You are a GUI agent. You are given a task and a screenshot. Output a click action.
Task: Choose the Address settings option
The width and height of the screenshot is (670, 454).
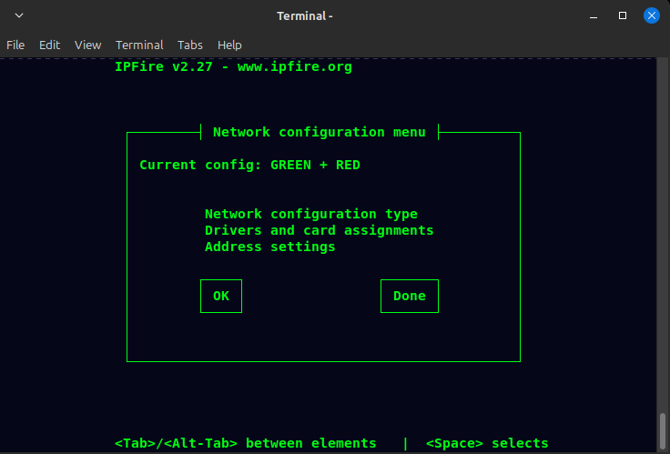pyautogui.click(x=269, y=247)
